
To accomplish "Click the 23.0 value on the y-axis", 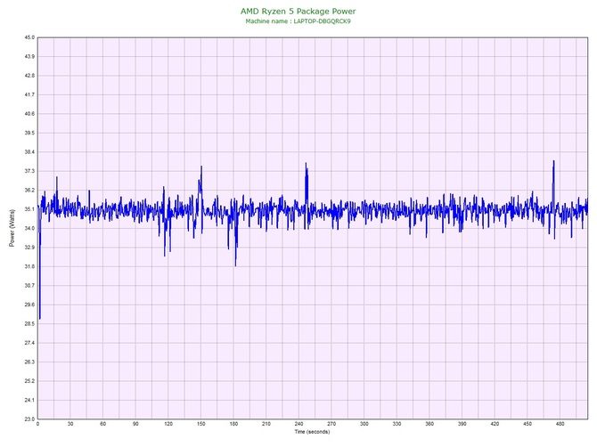I will coord(29,419).
